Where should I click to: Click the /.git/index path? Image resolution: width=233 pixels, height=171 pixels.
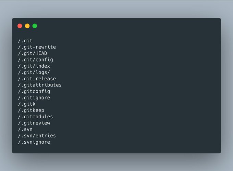click(x=34, y=66)
